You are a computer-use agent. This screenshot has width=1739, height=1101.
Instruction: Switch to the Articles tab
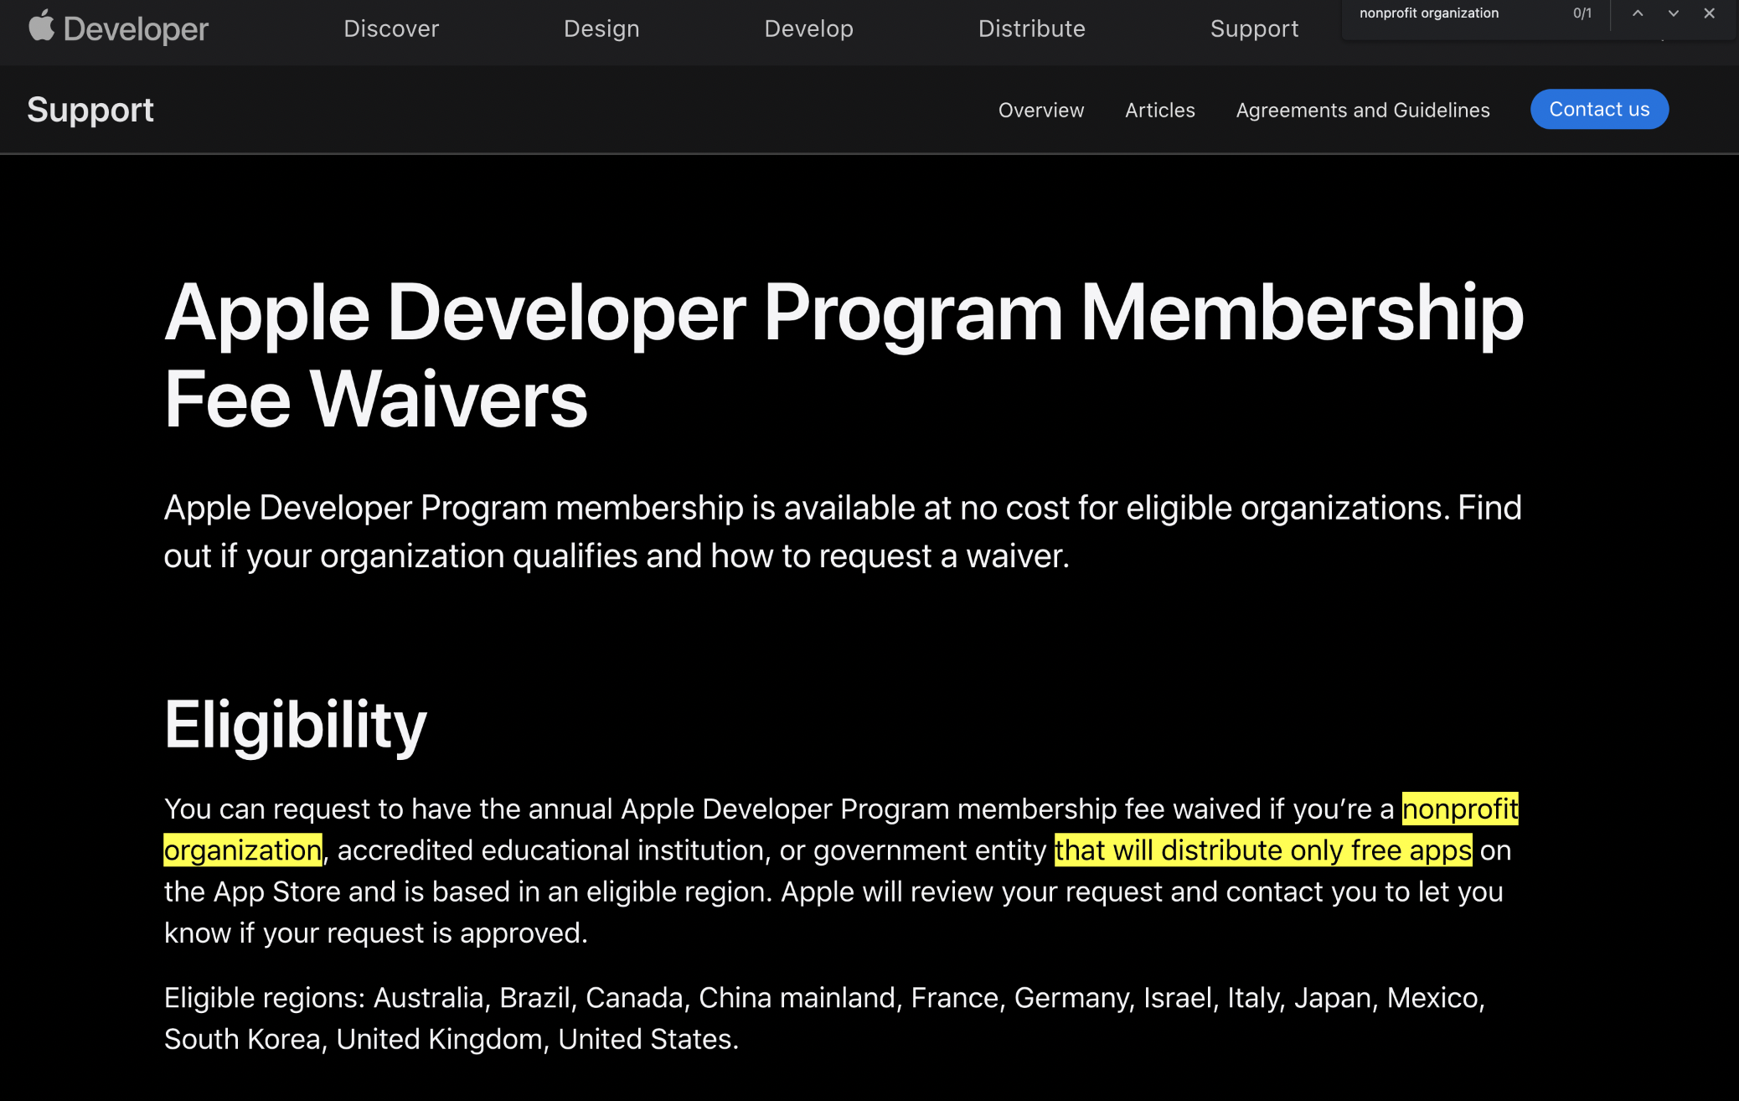tap(1159, 110)
